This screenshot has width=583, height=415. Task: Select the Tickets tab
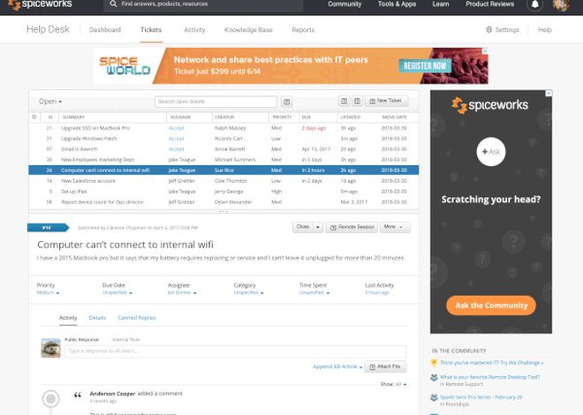tap(151, 30)
